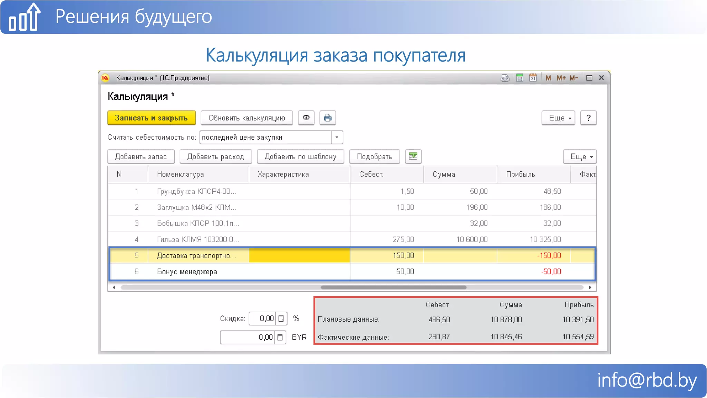Click the BYR discount amount field

click(248, 337)
